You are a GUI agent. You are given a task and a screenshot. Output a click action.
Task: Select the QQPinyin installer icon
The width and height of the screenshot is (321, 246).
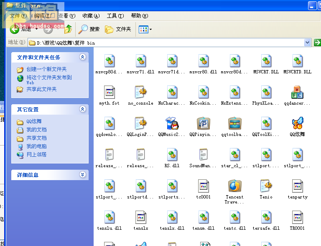tap(203, 123)
